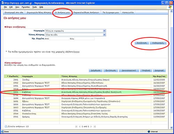Image resolution: width=174 pixels, height=134 pixels.
Task: Switch to Δημιουργία Νέας Αίτησης tab
Action: (x=39, y=12)
